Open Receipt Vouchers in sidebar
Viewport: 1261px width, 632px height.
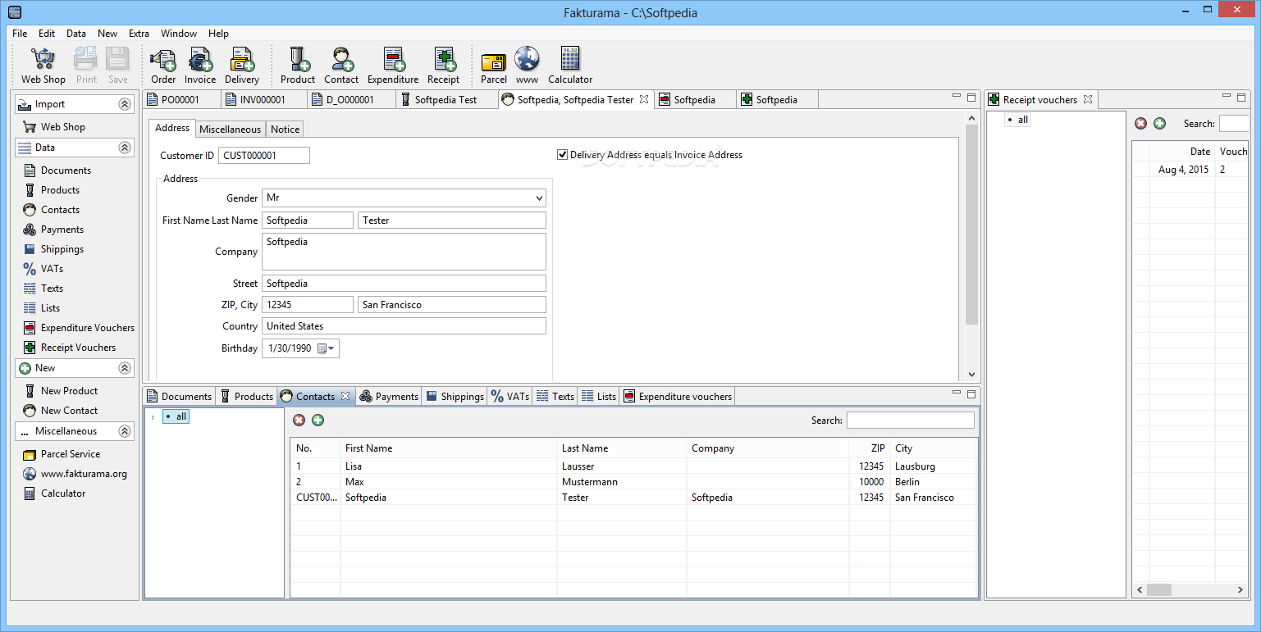70,348
